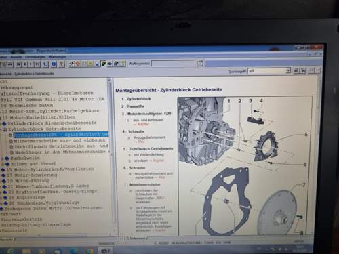Open the Ansicht menu
The height and width of the screenshot is (254, 339).
(16, 57)
